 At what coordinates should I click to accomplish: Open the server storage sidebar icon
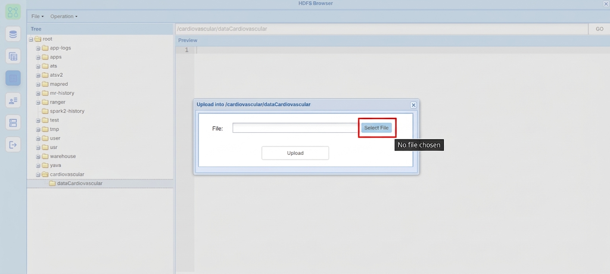13,123
